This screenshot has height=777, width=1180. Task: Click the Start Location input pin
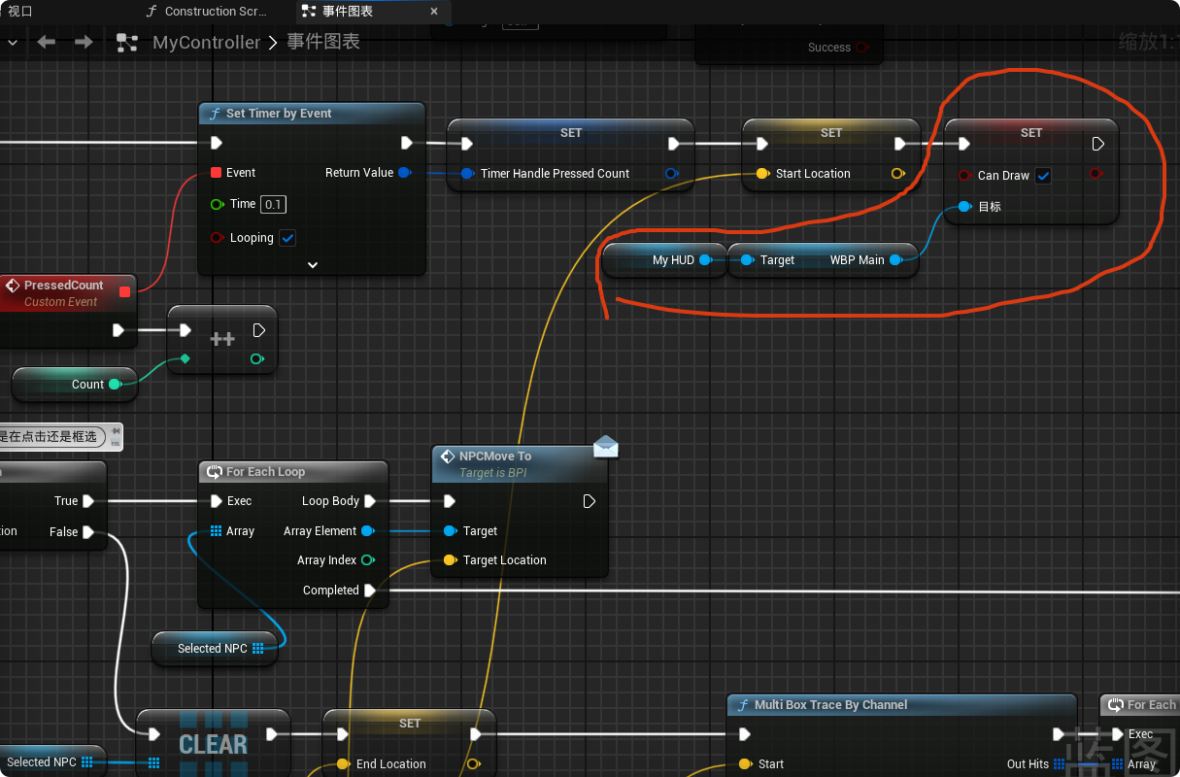pos(762,174)
